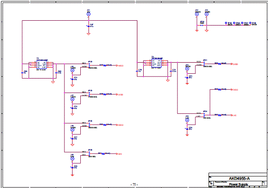
Task: Select the AVDD jack connector beside the left regulator
Action: click(x=73, y=70)
